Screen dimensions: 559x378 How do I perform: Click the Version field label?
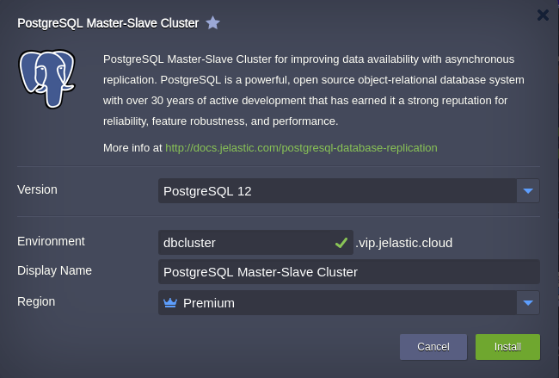pos(37,189)
